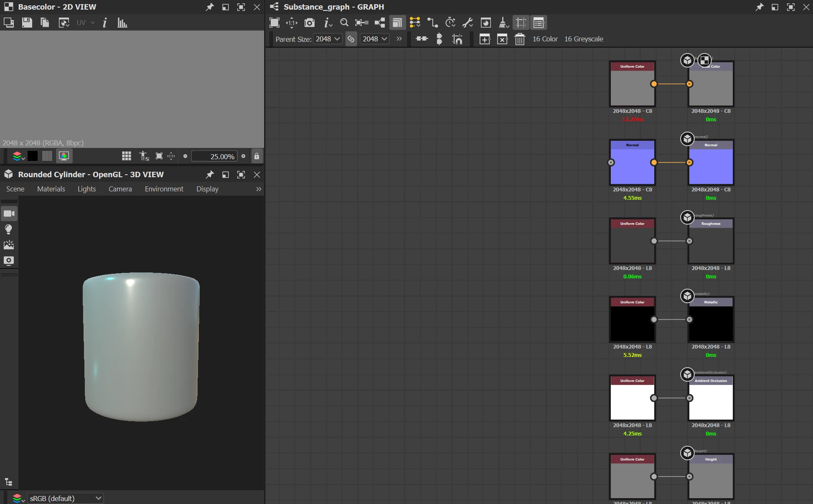Open the histogram in 2D view
Viewport: 813px width, 504px height.
pyautogui.click(x=122, y=23)
